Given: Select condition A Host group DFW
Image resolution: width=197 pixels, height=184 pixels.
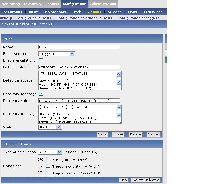Looking at the screenshot, I should tap(48, 159).
